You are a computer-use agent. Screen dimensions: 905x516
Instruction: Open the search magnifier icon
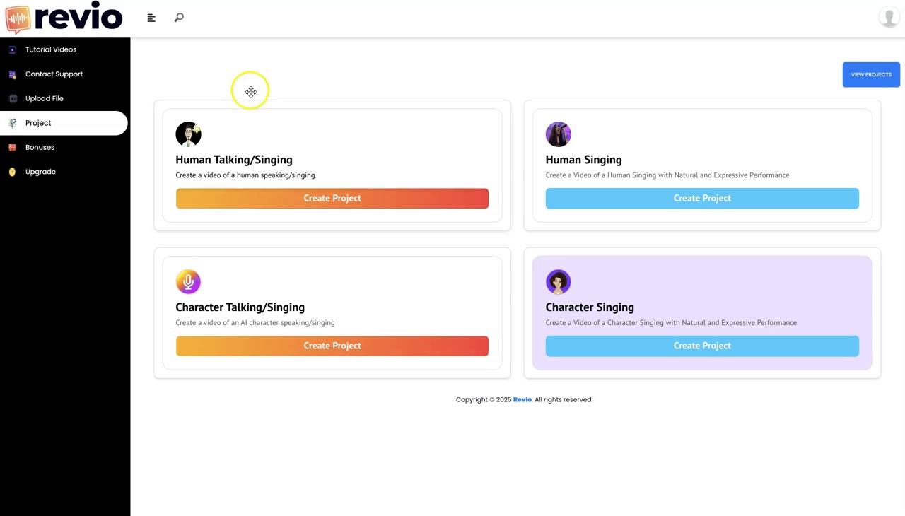(179, 18)
